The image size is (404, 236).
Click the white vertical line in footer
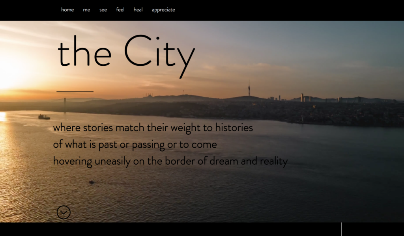[342, 229]
